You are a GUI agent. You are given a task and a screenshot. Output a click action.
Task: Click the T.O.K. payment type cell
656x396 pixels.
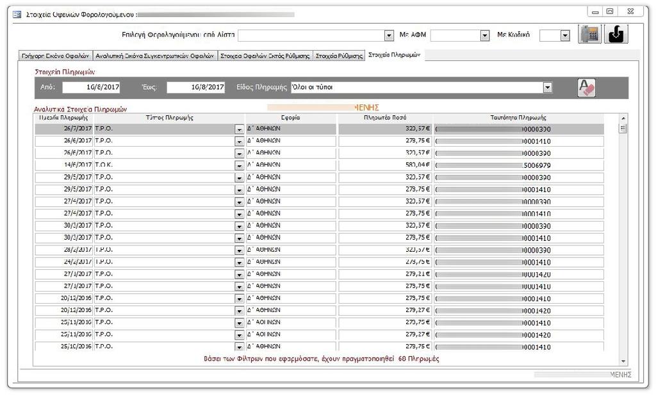[164, 165]
